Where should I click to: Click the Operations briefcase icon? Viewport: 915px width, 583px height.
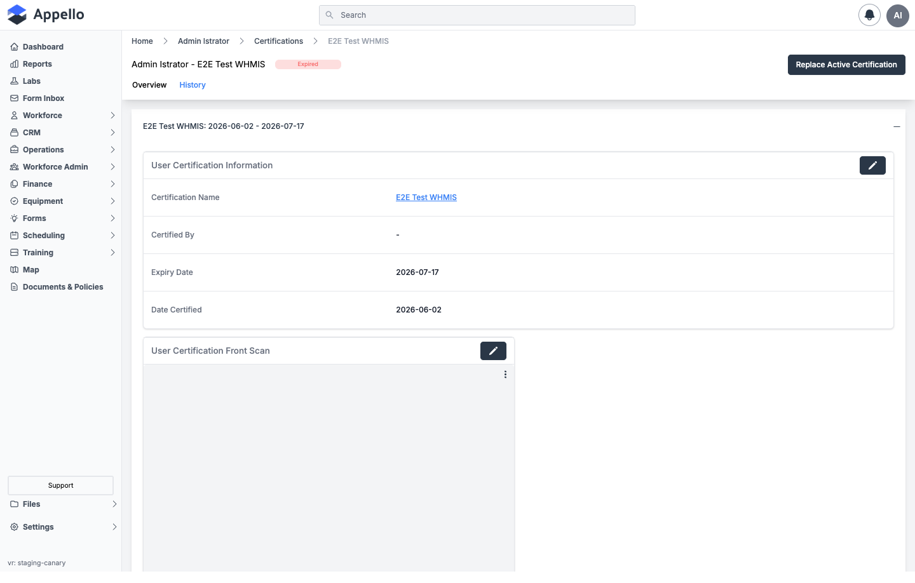(14, 150)
